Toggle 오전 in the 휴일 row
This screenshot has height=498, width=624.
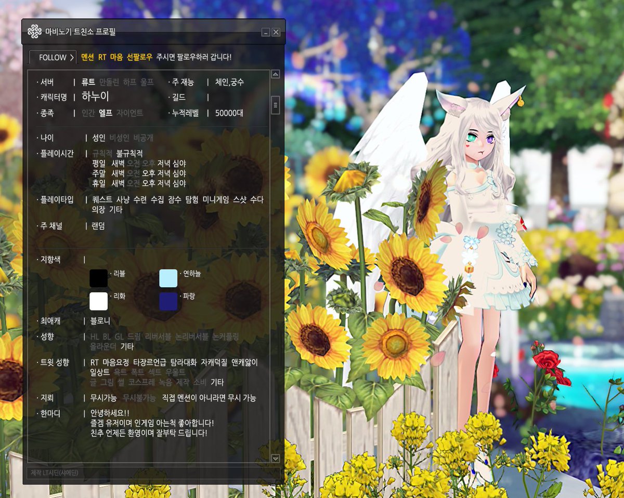click(x=134, y=183)
